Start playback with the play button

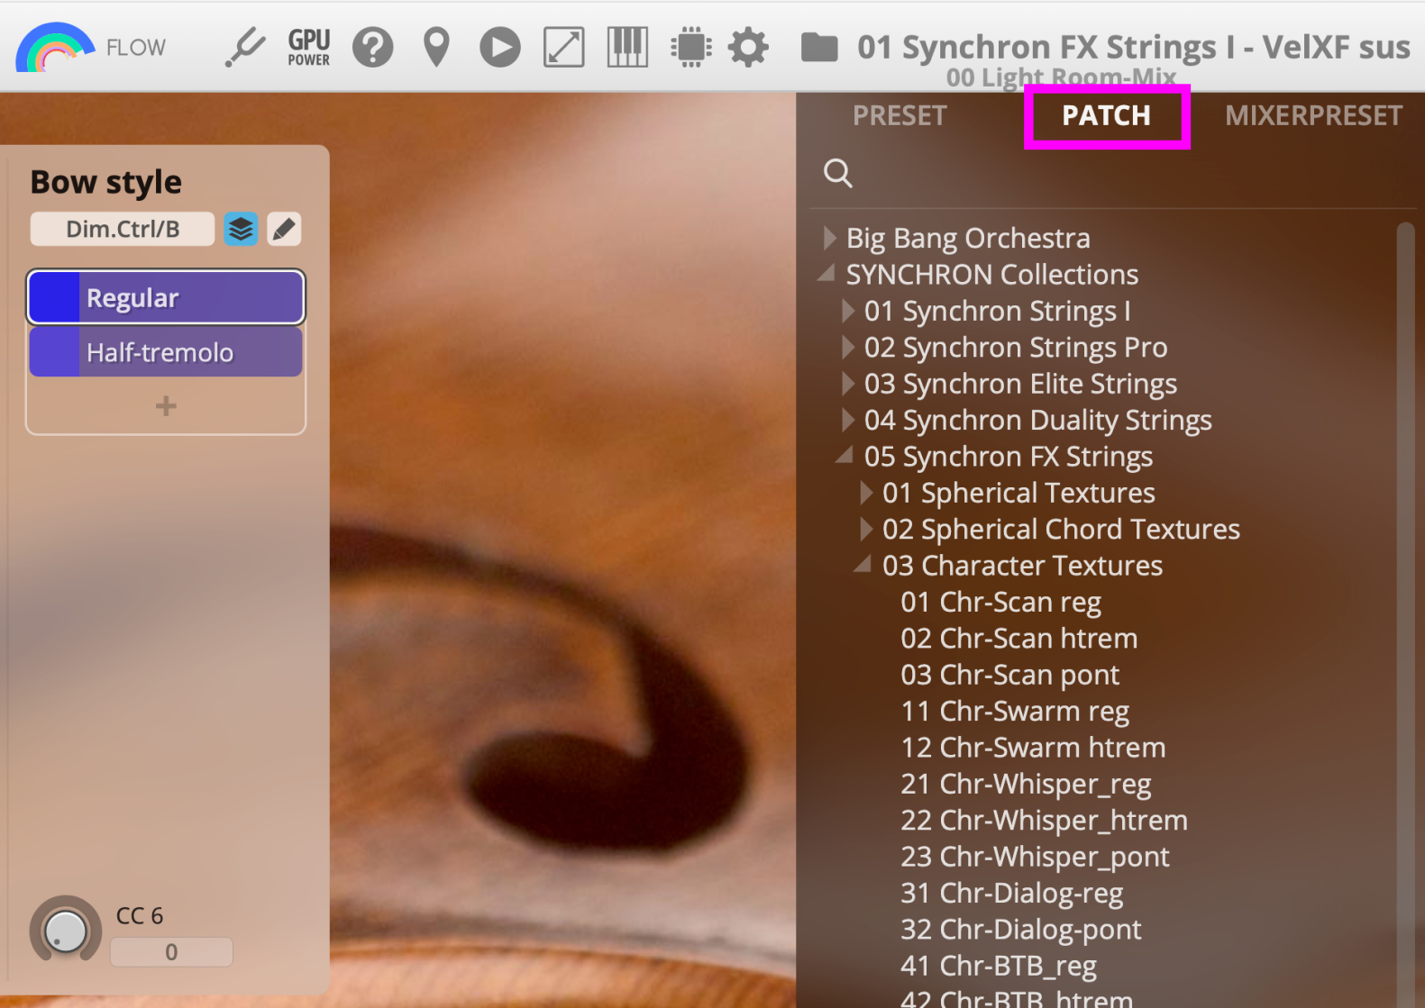[500, 47]
